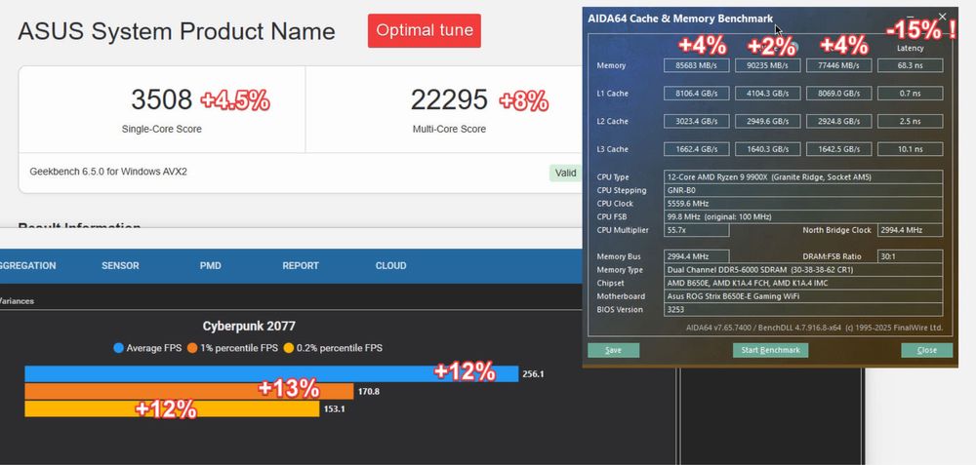
Task: Click blue Average FPS bar 256.1
Action: tap(271, 373)
